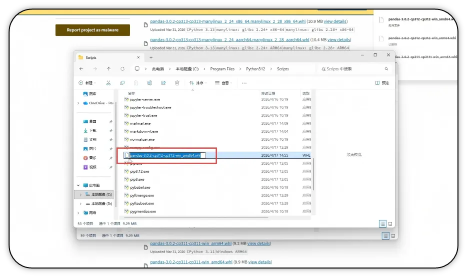The height and width of the screenshot is (277, 467).
Task: Open a new Explorer tab with plus
Action: click(151, 58)
